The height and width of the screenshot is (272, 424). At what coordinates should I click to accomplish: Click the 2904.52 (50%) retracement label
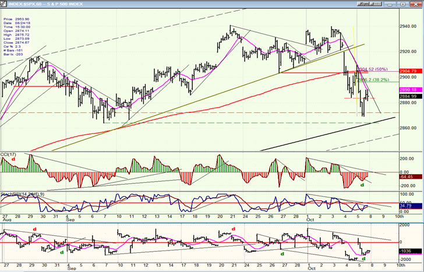coord(373,69)
